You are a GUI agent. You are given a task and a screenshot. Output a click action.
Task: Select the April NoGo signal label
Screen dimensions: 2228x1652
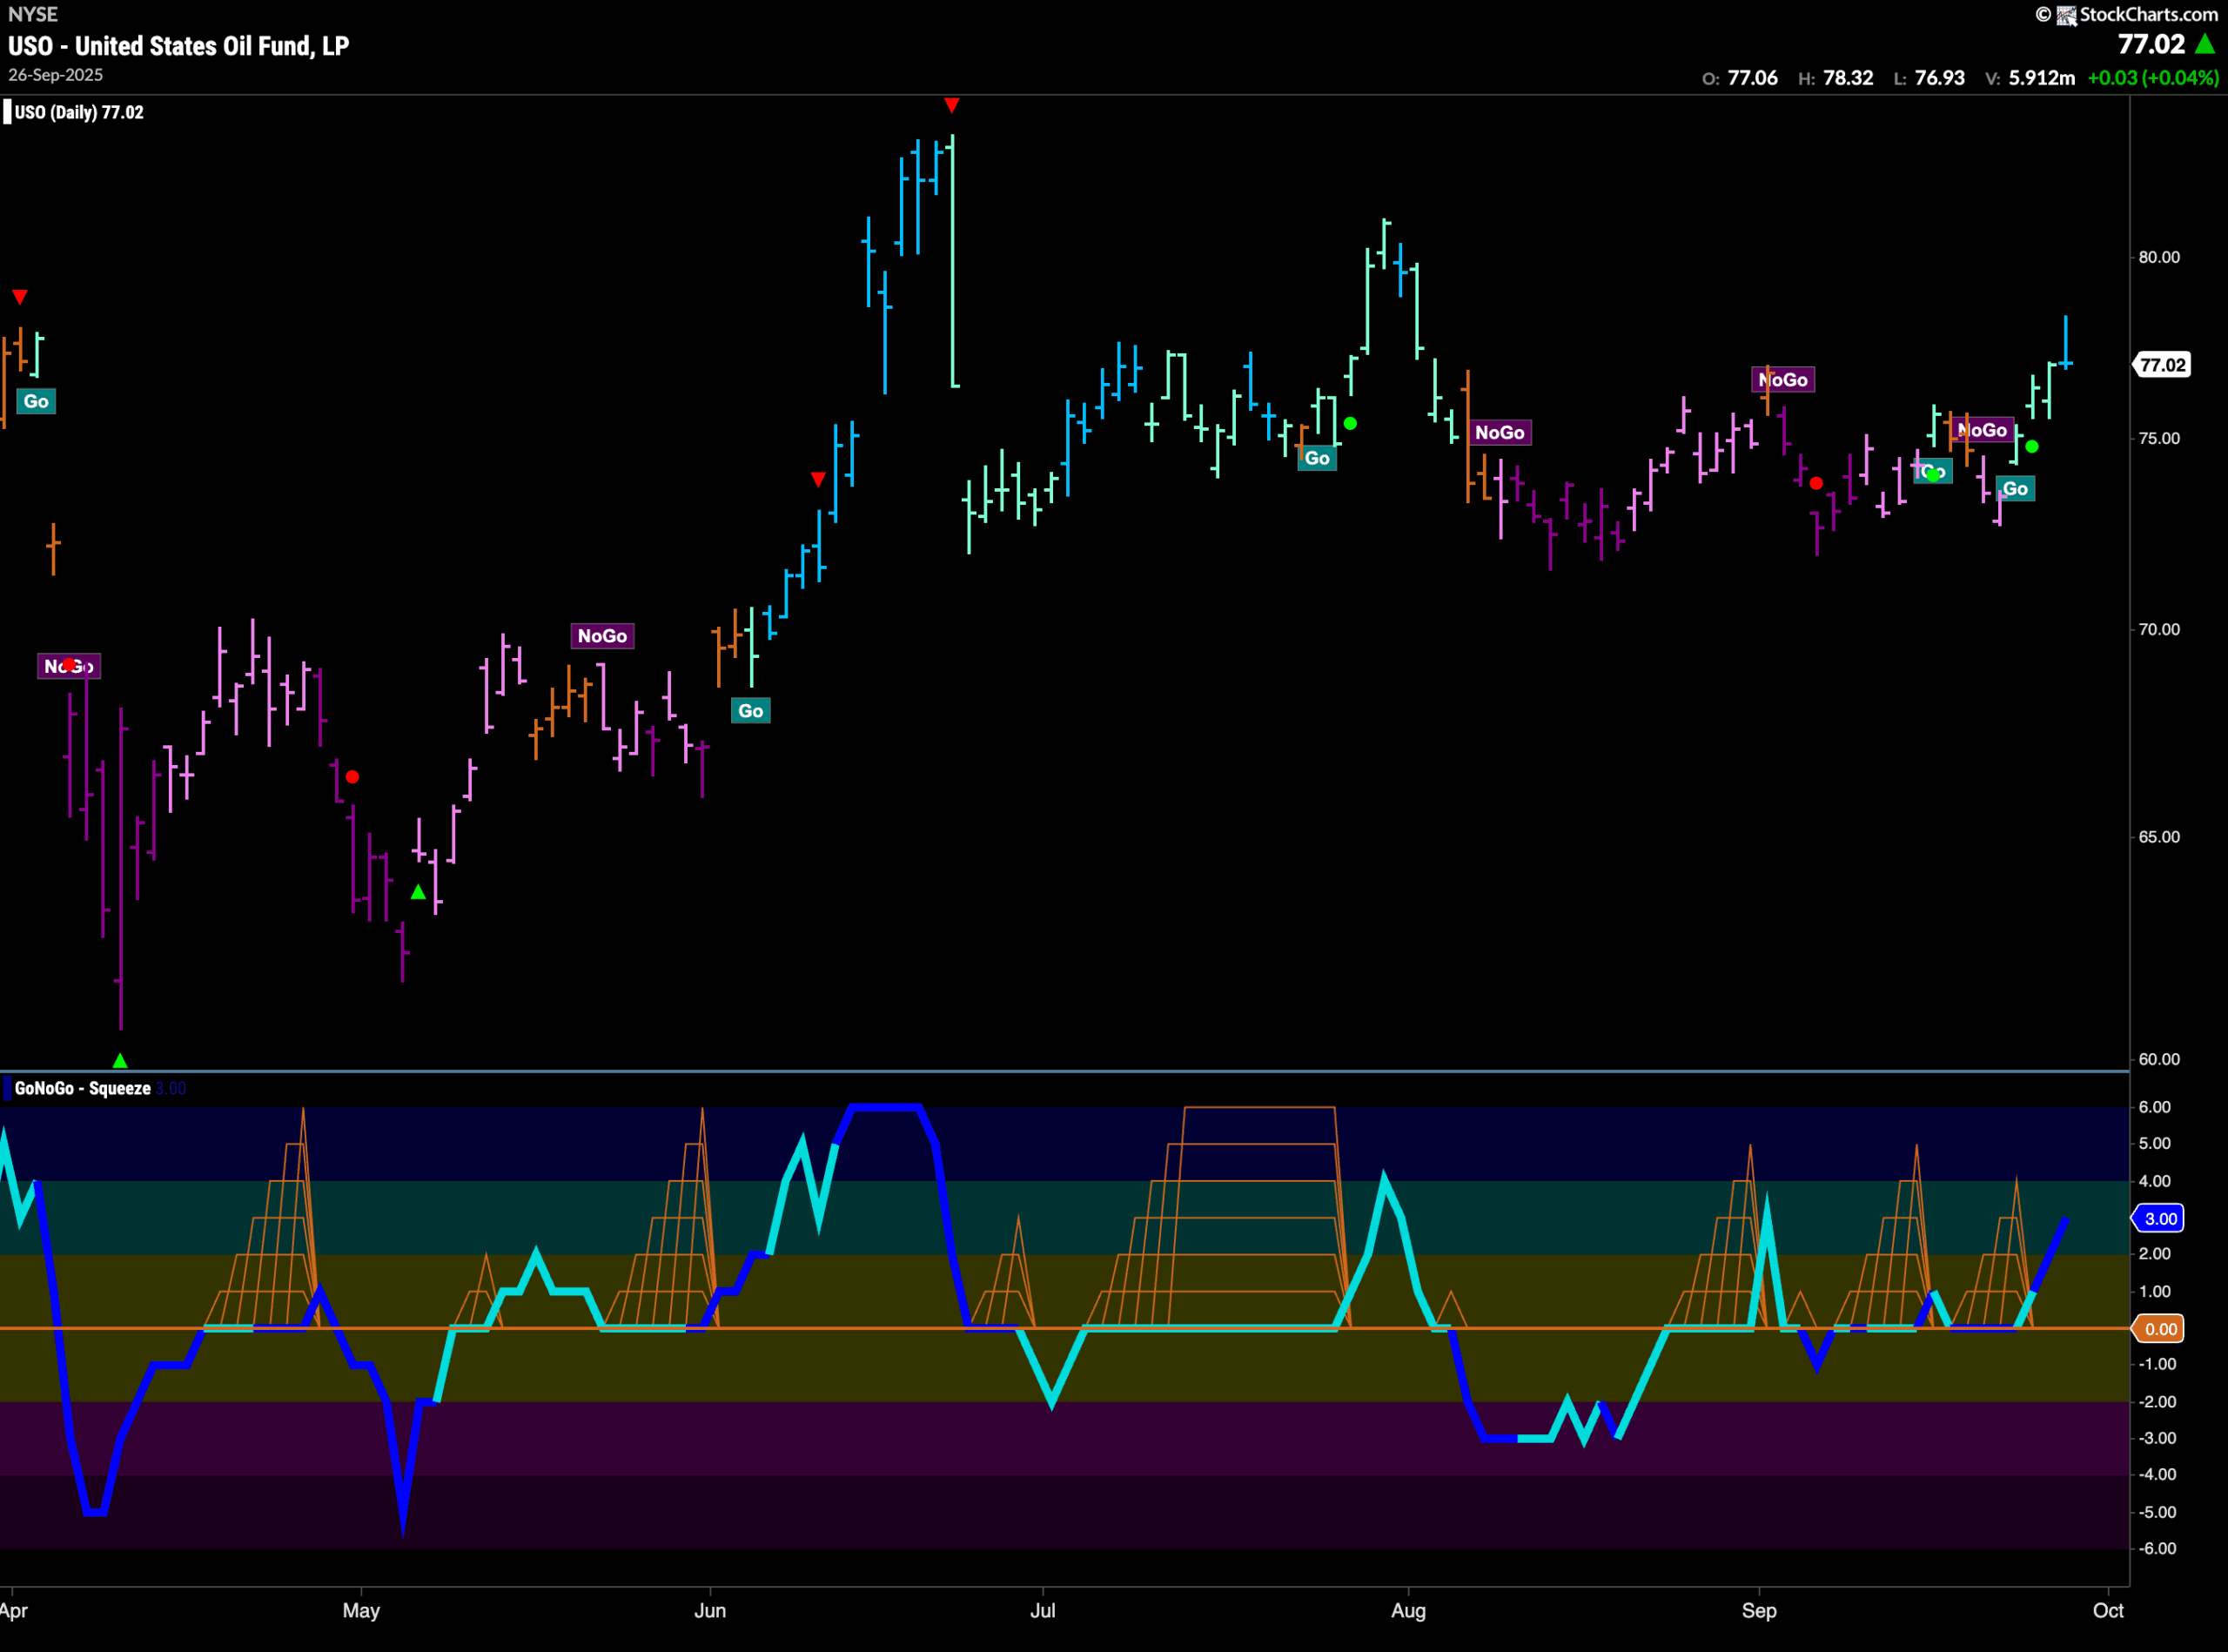[69, 666]
